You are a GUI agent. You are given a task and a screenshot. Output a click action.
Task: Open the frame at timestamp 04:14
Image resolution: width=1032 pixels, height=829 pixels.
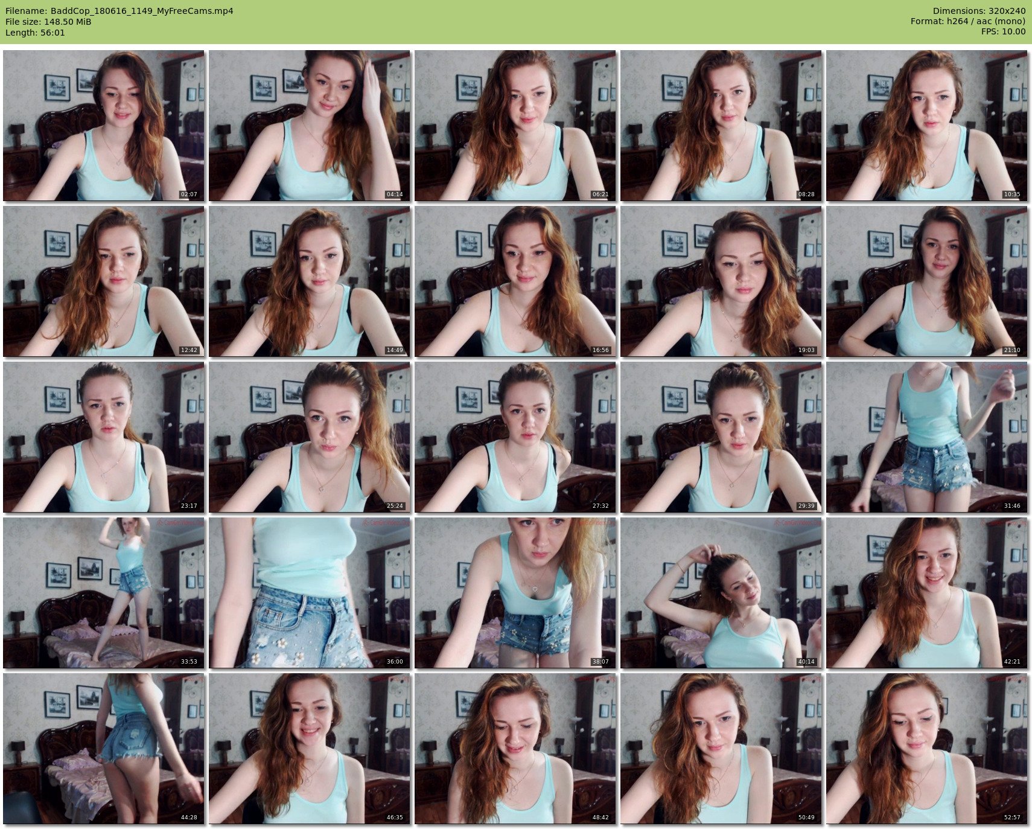310,125
